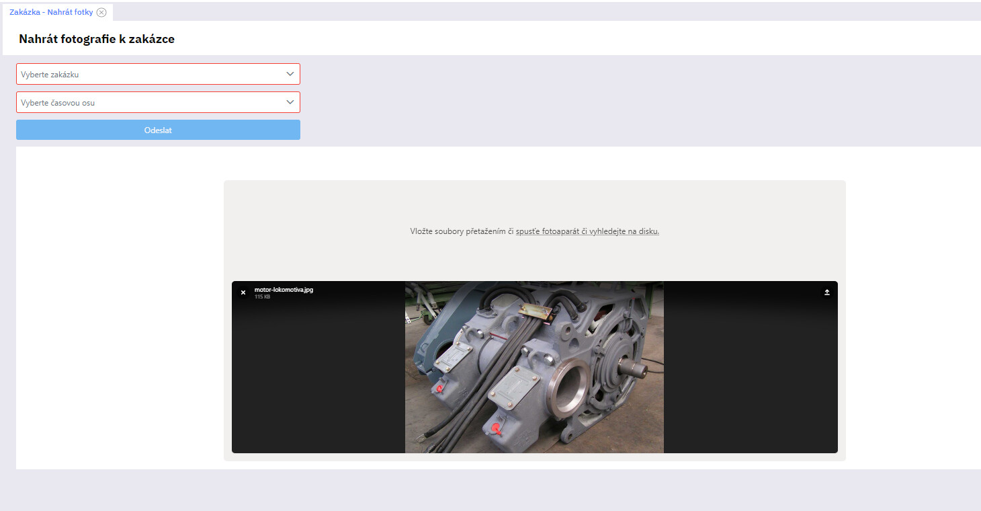This screenshot has height=511, width=981.
Task: Click the upload arrow icon on file preview
Action: pyautogui.click(x=827, y=292)
